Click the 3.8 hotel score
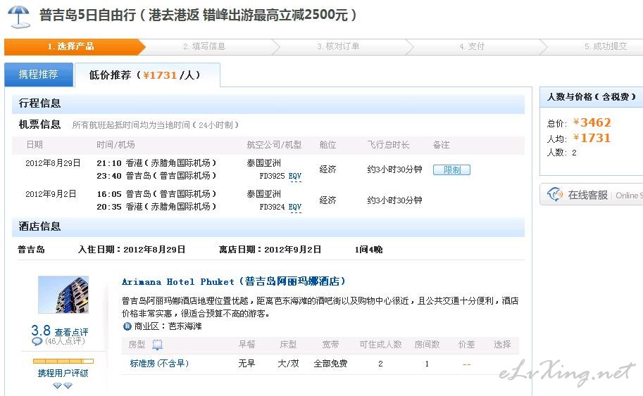The width and height of the screenshot is (643, 396). [x=41, y=330]
